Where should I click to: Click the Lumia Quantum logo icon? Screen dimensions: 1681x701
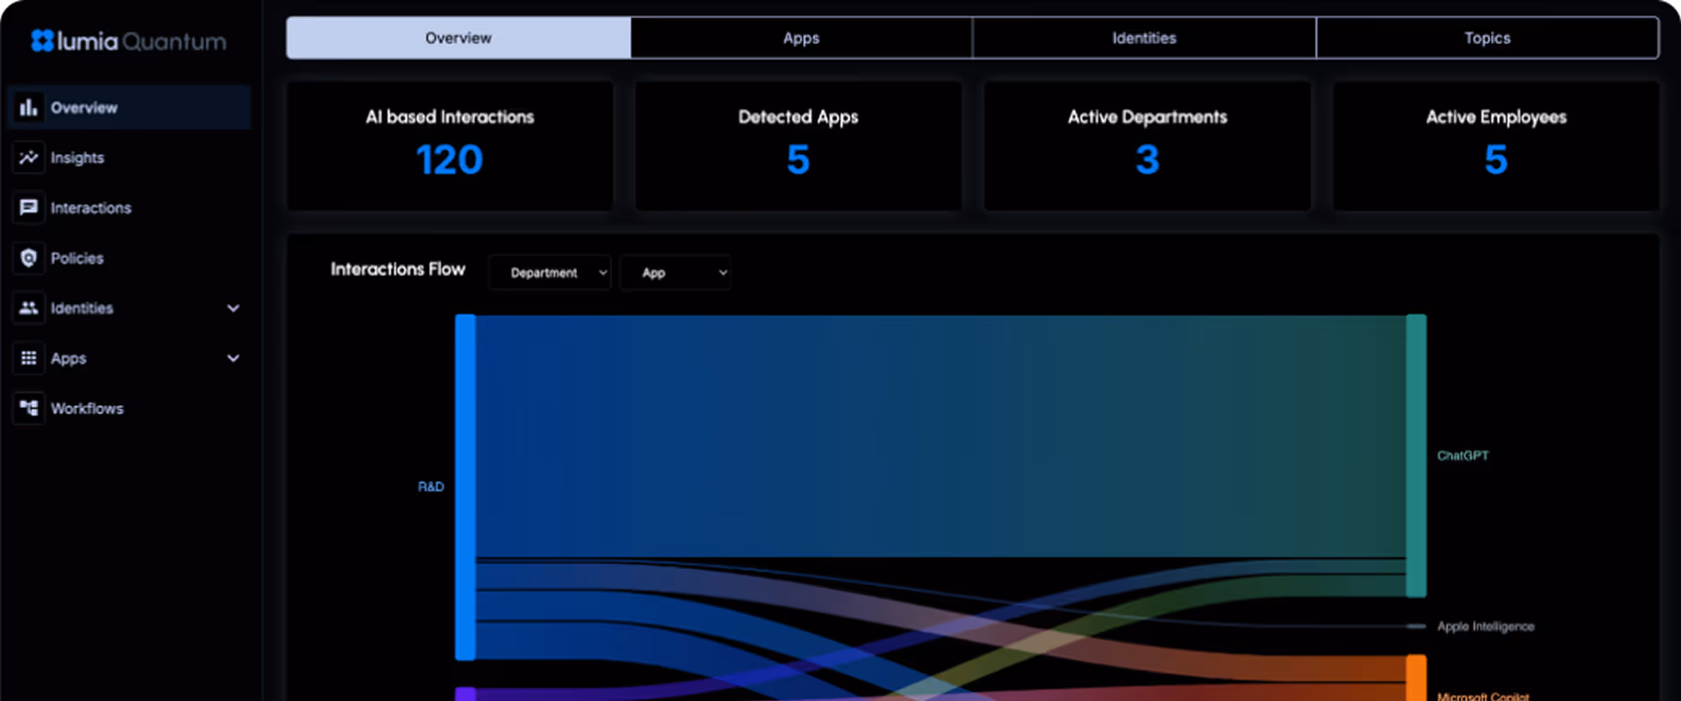point(42,40)
